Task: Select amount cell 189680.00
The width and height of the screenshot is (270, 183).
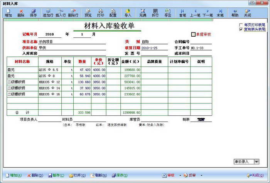Action: coord(131,70)
